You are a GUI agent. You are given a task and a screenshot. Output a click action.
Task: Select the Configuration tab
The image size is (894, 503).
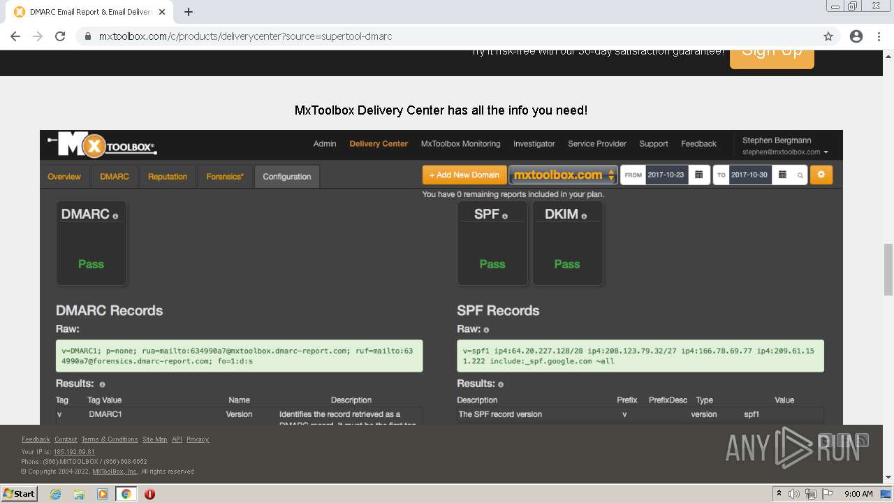[287, 177]
